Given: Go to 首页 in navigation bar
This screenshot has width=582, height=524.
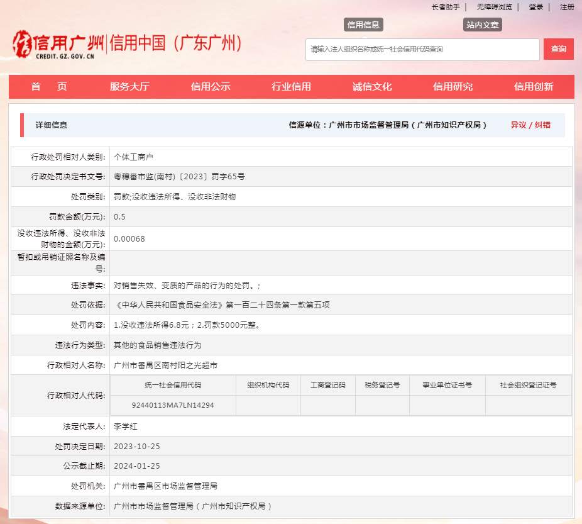Looking at the screenshot, I should pyautogui.click(x=49, y=87).
